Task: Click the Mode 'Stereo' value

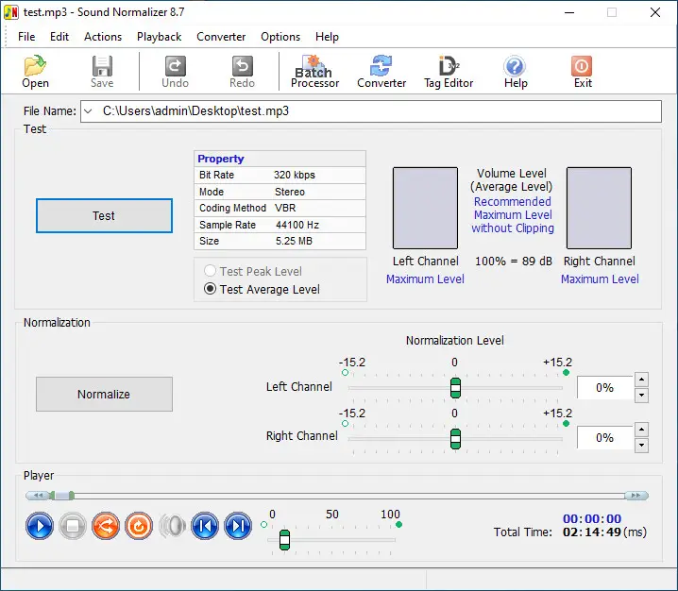Action: coord(290,192)
